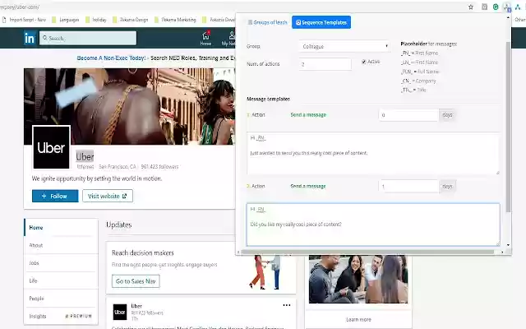
Task: Click Uber name in feed post
Action: click(x=136, y=306)
